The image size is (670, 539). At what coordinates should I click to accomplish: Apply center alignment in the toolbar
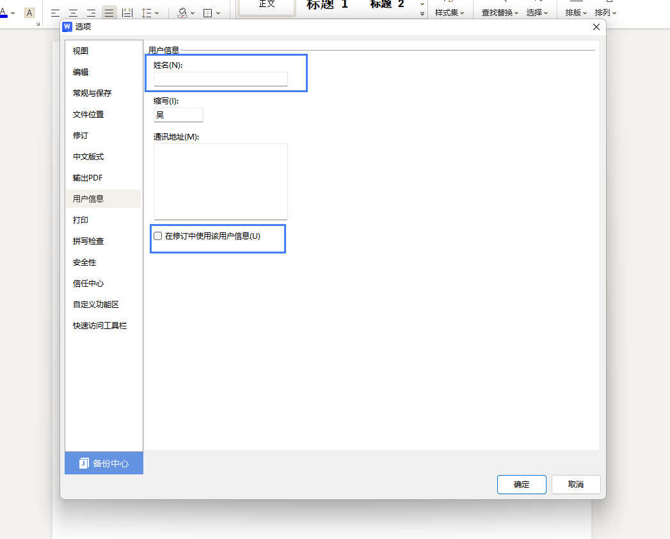(73, 13)
